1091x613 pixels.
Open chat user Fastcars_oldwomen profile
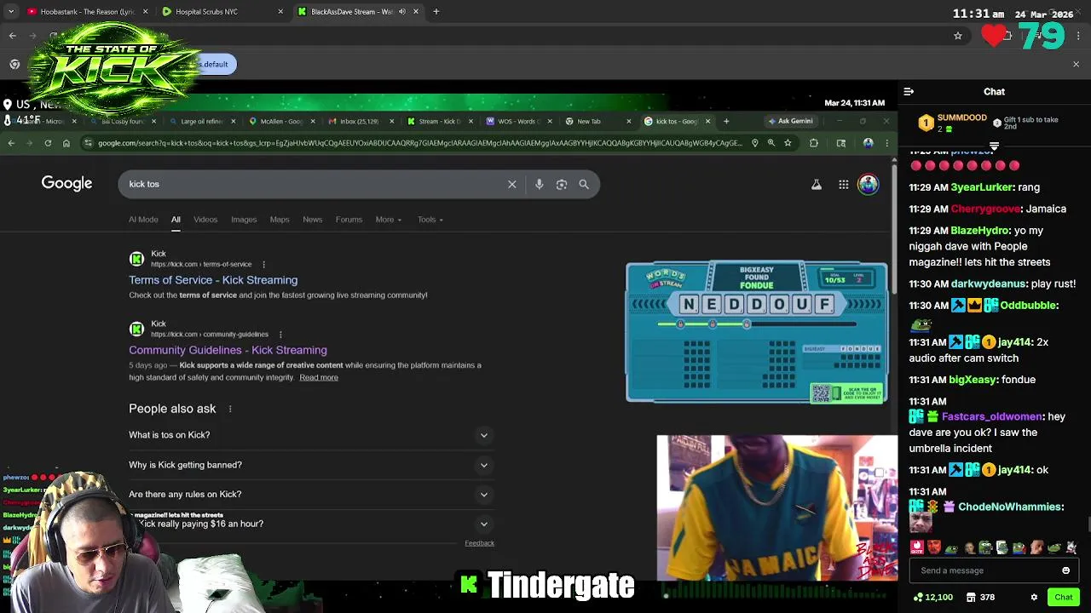coord(992,416)
